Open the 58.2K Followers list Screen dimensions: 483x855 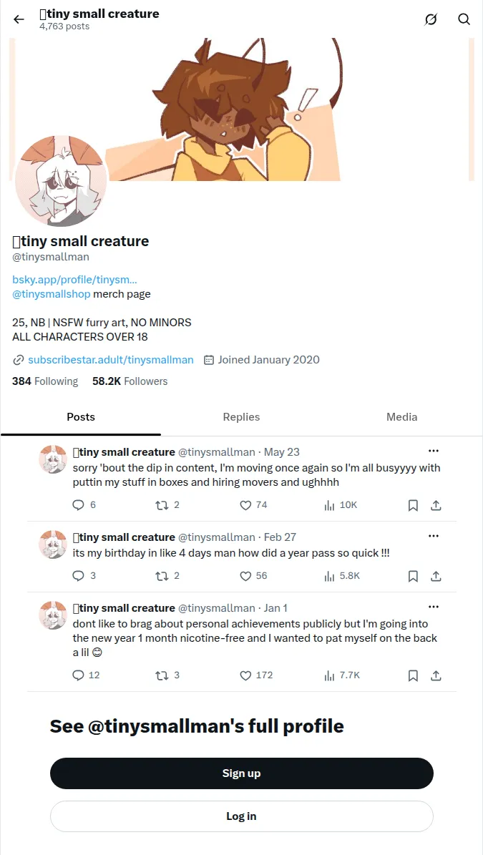pyautogui.click(x=130, y=381)
